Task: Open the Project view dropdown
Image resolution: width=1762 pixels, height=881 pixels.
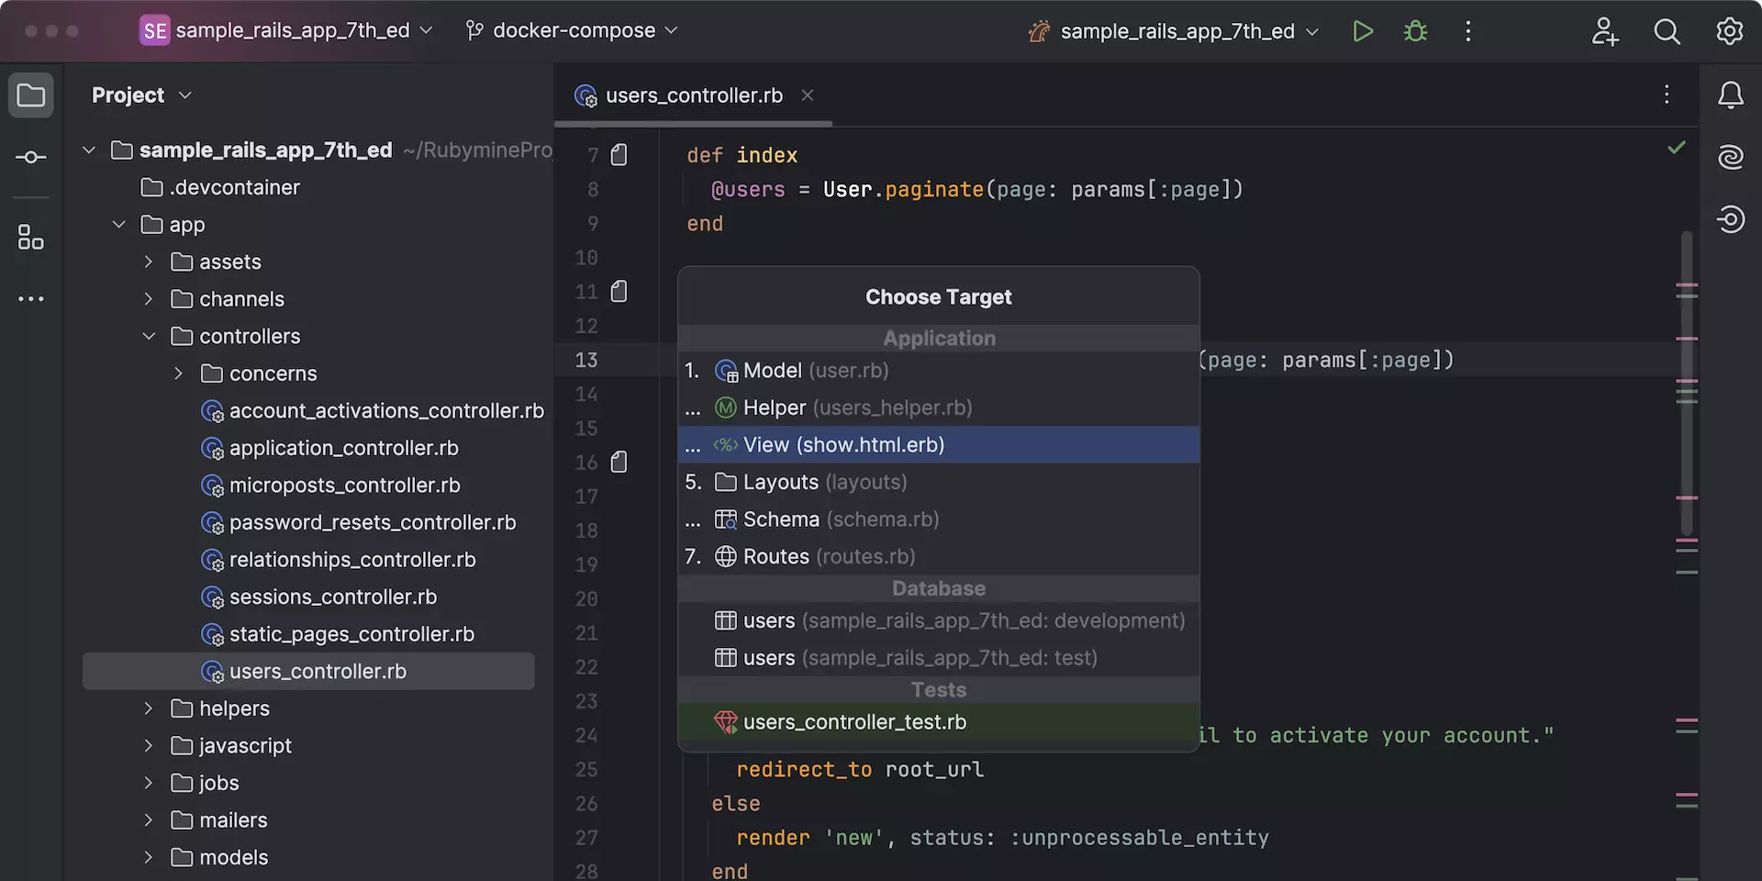Action: coord(141,95)
